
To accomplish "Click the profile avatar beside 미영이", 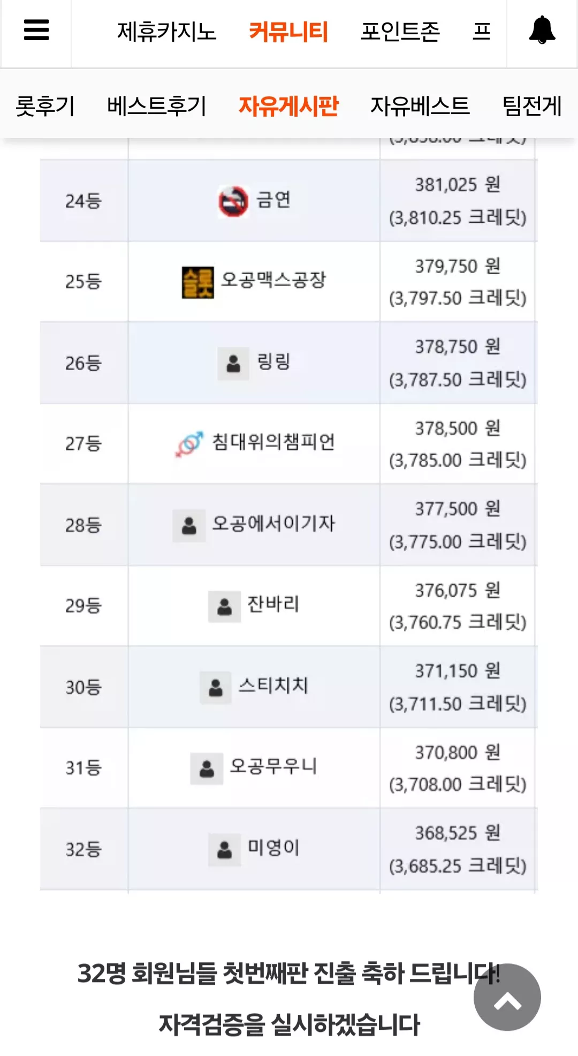I will coord(225,849).
